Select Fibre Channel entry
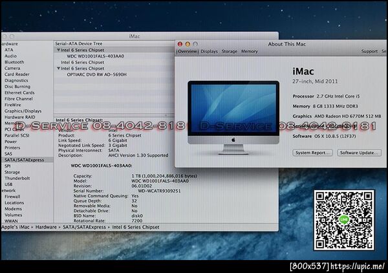 point(19,99)
